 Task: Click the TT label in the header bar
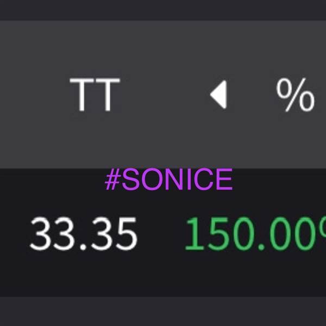pyautogui.click(x=95, y=95)
